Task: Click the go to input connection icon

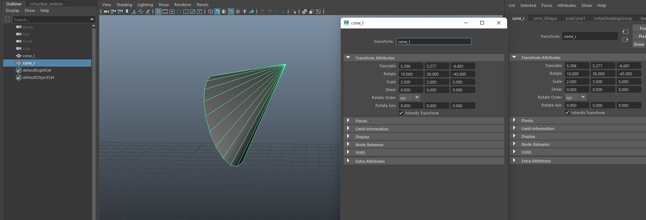Action: (625, 32)
